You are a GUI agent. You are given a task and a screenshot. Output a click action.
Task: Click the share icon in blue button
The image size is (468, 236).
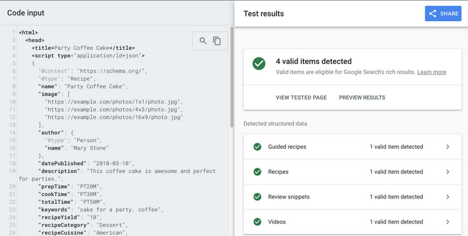tap(433, 14)
